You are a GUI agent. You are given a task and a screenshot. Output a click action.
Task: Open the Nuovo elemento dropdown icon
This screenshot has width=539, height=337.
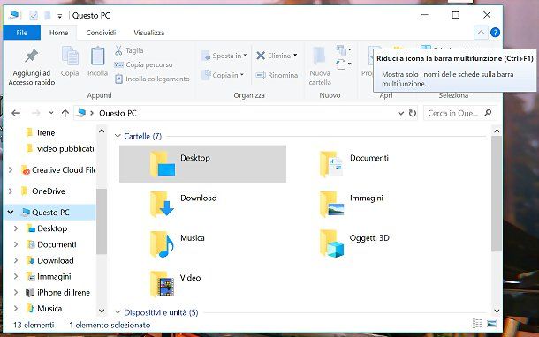tap(344, 50)
